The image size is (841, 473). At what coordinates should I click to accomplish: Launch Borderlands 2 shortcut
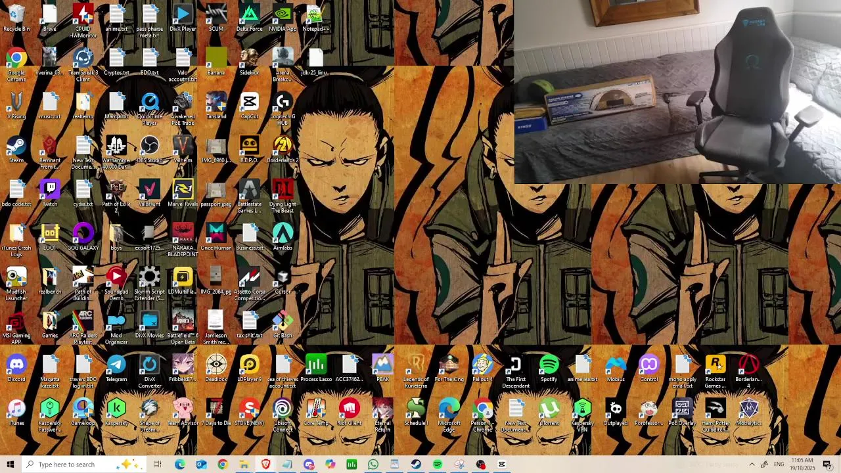click(283, 150)
